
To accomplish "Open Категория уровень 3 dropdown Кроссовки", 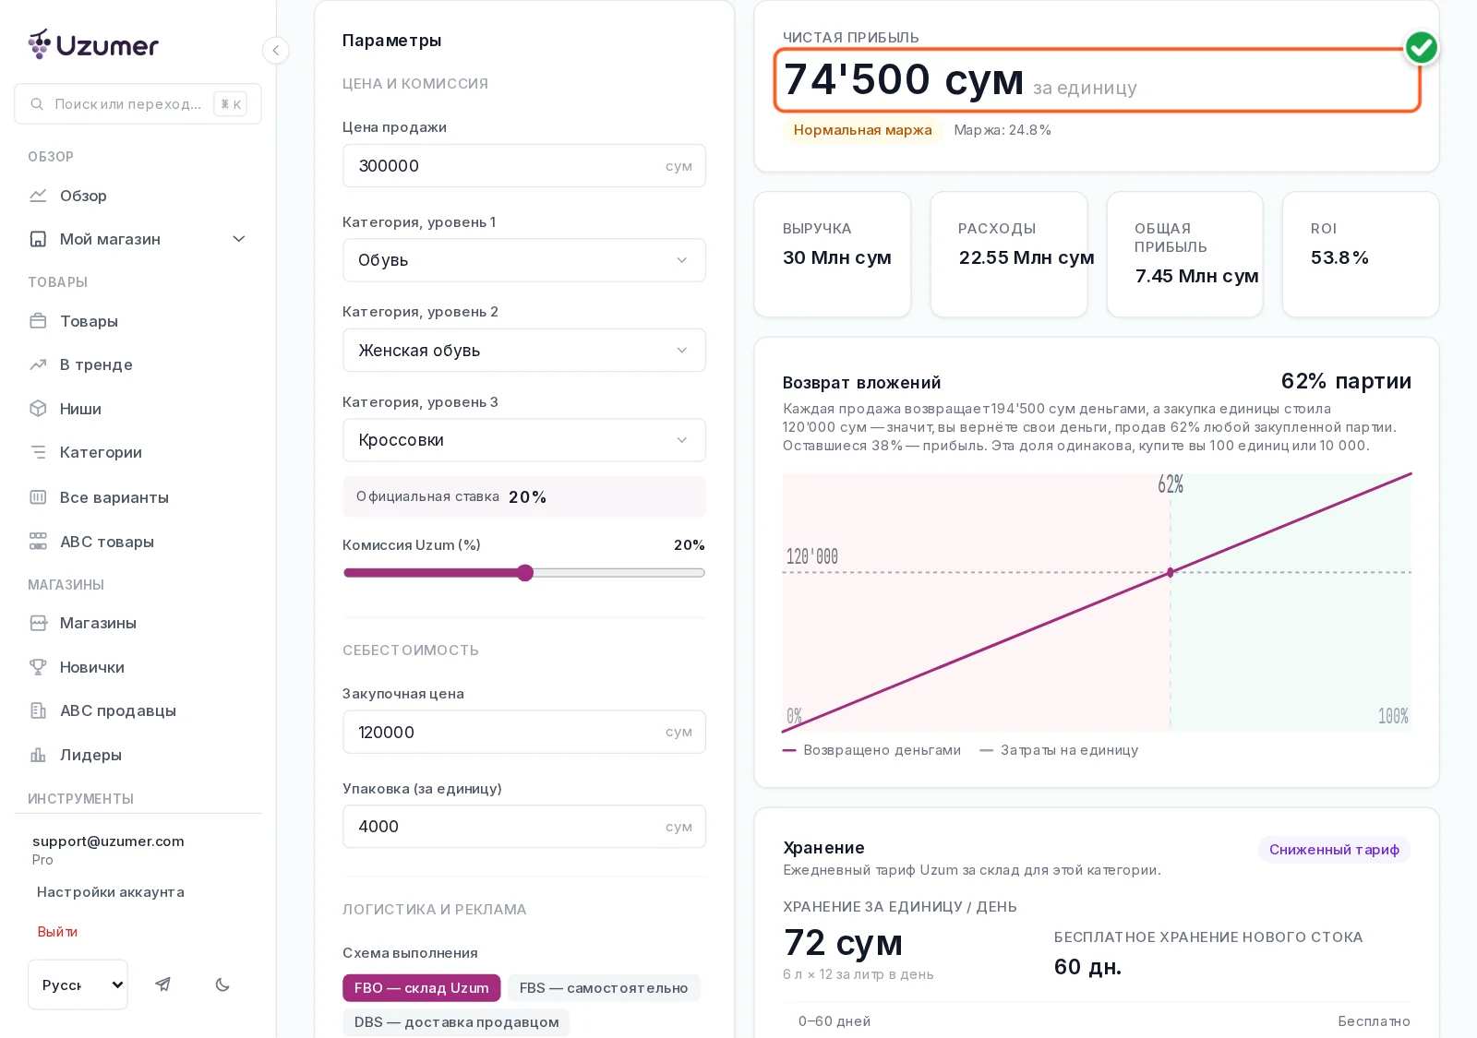I will (523, 440).
